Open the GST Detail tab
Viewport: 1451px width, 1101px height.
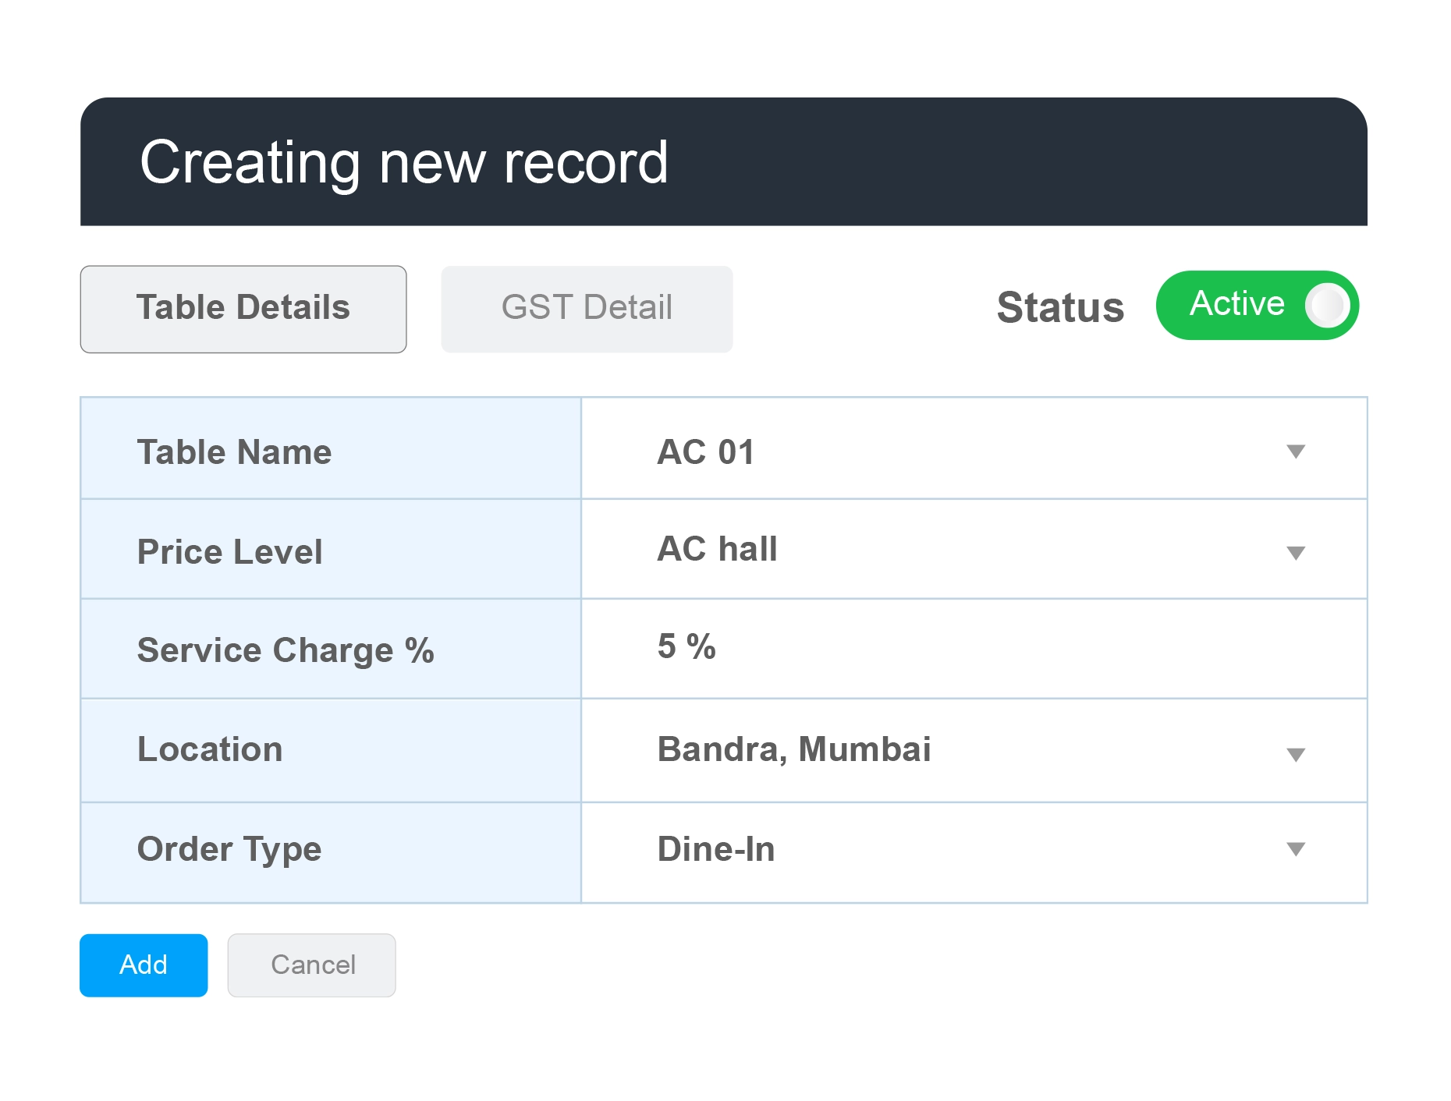[587, 309]
